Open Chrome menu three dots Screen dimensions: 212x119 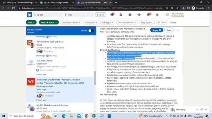pos(209,8)
